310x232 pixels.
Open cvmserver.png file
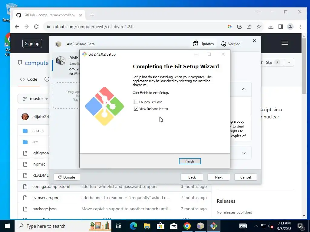click(x=46, y=198)
